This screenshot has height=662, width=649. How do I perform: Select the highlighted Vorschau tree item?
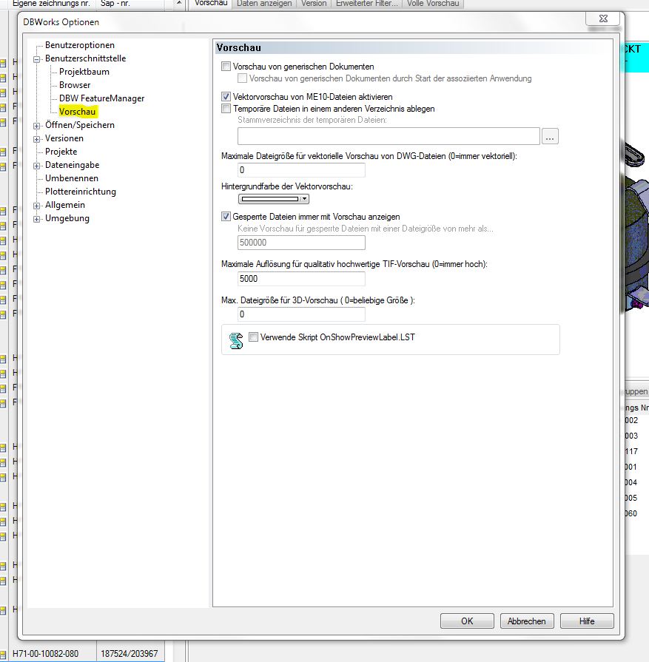77,112
